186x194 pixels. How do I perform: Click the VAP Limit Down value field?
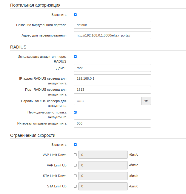point(103,155)
